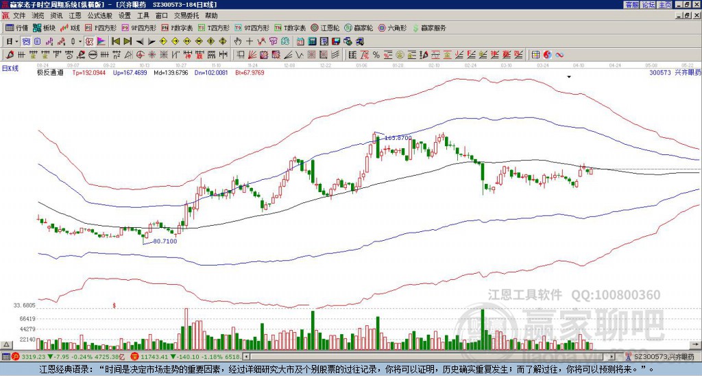This screenshot has width=702, height=376.
Task: Click the horizontal scrollbar left arrow
Action: point(247,357)
